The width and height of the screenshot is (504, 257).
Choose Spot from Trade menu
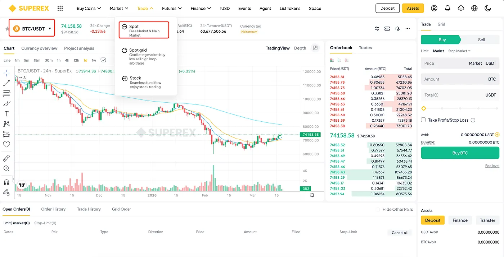coord(144,30)
